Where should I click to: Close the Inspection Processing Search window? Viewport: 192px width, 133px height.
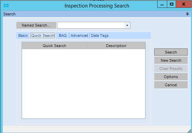[184, 4]
